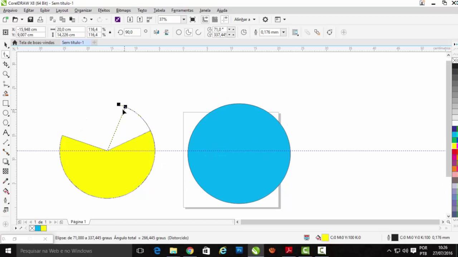The height and width of the screenshot is (257, 458).
Task: Click the Print icon
Action: [40, 19]
